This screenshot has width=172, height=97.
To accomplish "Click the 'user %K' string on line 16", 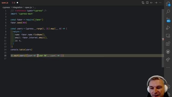I will (x=42, y=56).
